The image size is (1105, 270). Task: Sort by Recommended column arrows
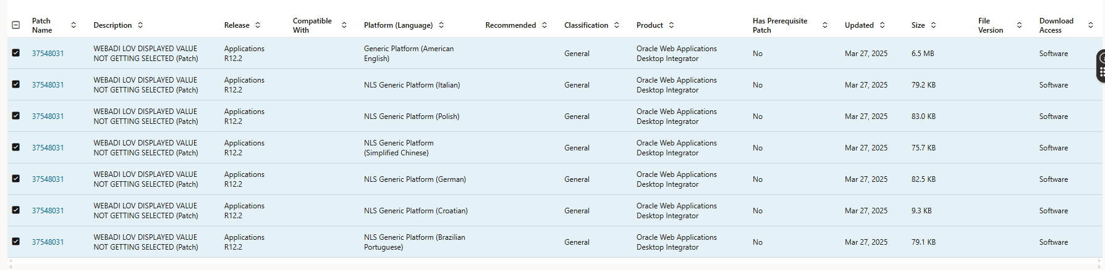pos(544,25)
